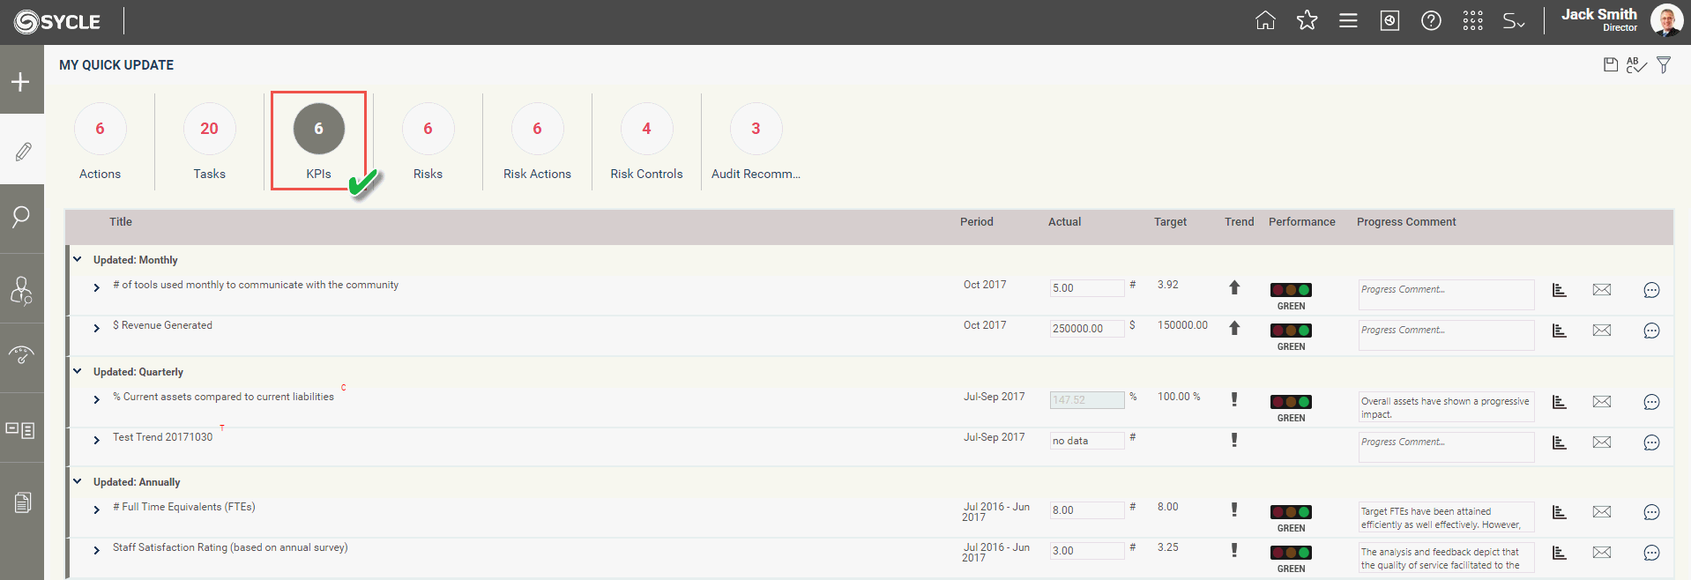Open the list layout sidebar icon
The width and height of the screenshot is (1691, 580).
pyautogui.click(x=20, y=430)
